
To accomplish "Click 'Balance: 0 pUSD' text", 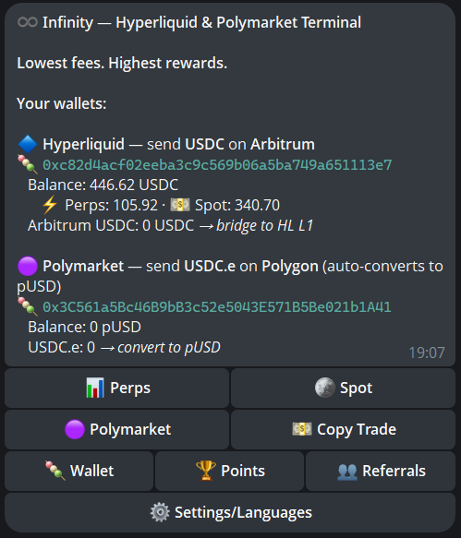I will (x=84, y=328).
